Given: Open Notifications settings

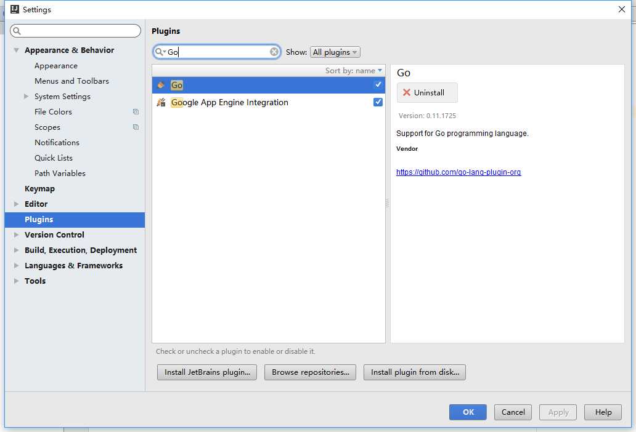Looking at the screenshot, I should coord(57,143).
